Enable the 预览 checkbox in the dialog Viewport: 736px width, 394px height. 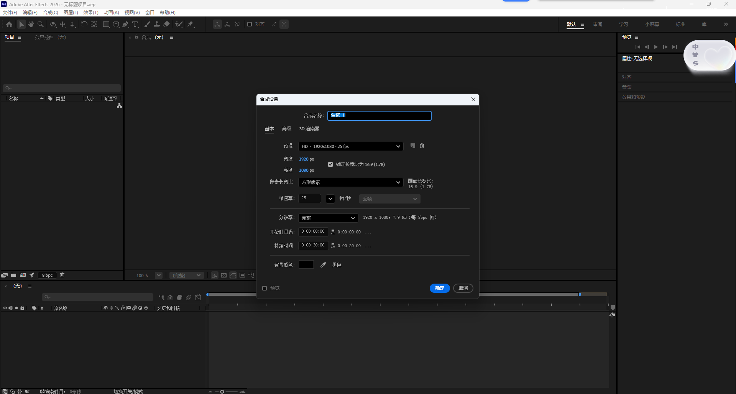click(264, 288)
